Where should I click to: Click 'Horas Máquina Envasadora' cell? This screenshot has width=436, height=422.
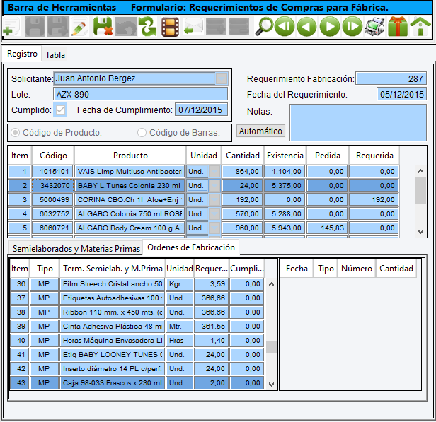pos(113,341)
